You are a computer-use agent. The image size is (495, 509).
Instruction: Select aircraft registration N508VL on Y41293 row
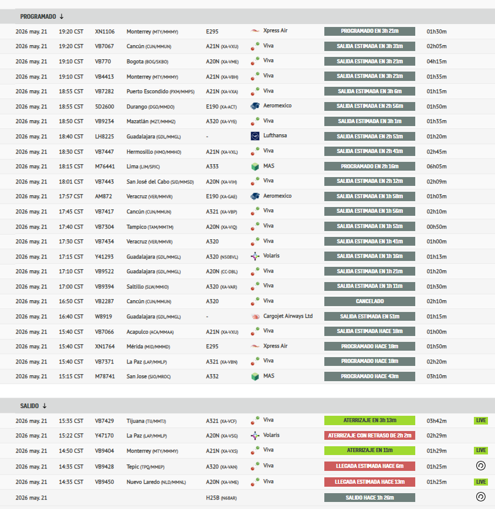point(229,257)
